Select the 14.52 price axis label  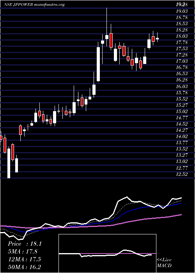coord(182,124)
